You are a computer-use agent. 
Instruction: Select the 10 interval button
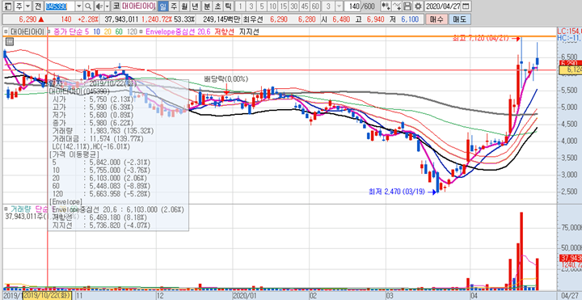coord(273,6)
